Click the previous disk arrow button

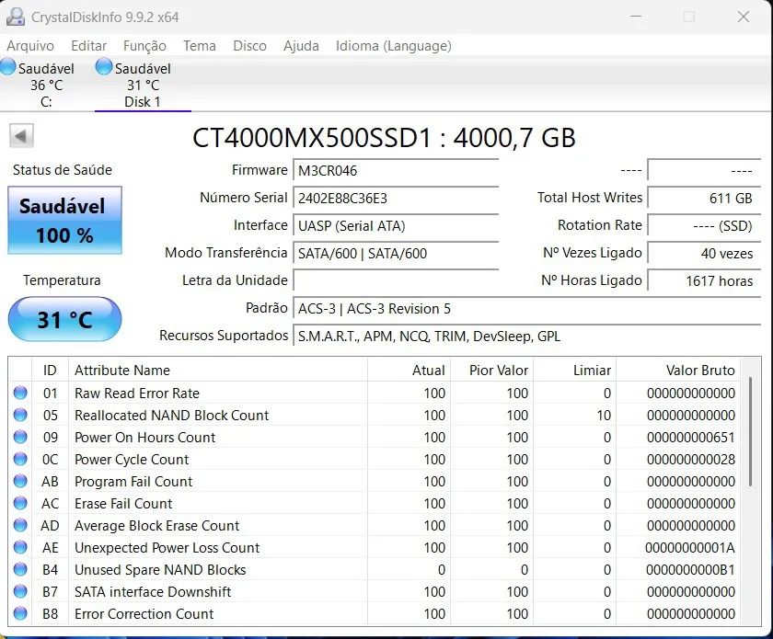coord(21,135)
